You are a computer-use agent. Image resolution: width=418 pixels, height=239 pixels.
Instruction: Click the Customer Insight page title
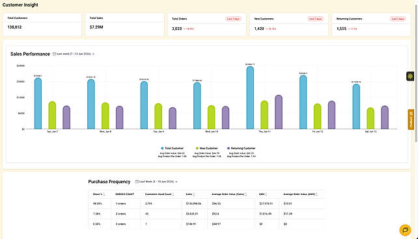(x=20, y=5)
